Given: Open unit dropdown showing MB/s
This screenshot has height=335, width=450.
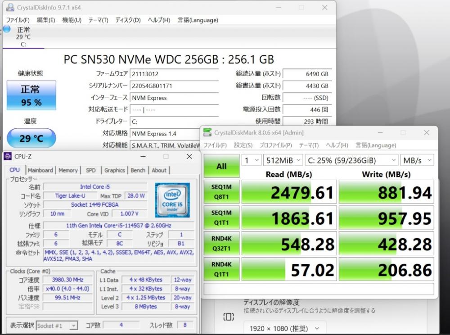Looking at the screenshot, I should (417, 160).
